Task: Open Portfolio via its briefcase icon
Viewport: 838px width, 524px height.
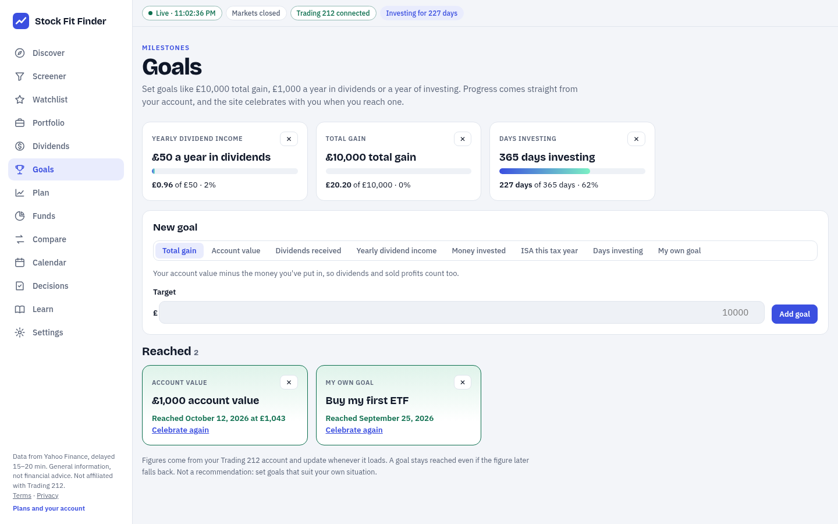Action: coord(20,123)
